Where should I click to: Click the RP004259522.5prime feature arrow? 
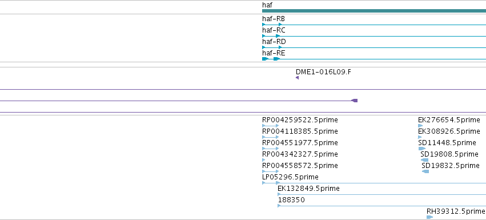tap(271, 126)
